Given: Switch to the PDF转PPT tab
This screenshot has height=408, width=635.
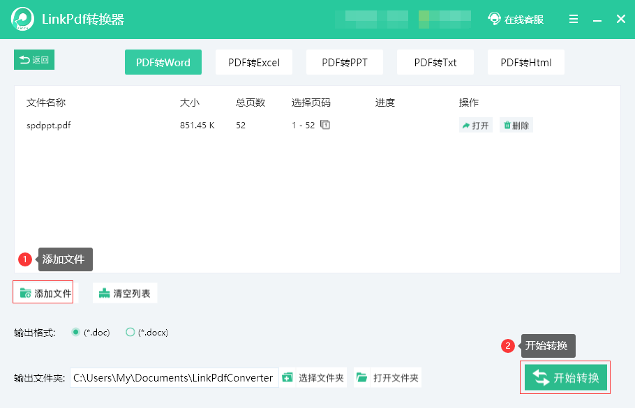Looking at the screenshot, I should pos(345,62).
